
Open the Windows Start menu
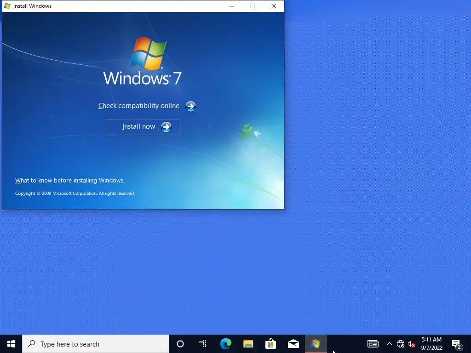[x=11, y=344]
